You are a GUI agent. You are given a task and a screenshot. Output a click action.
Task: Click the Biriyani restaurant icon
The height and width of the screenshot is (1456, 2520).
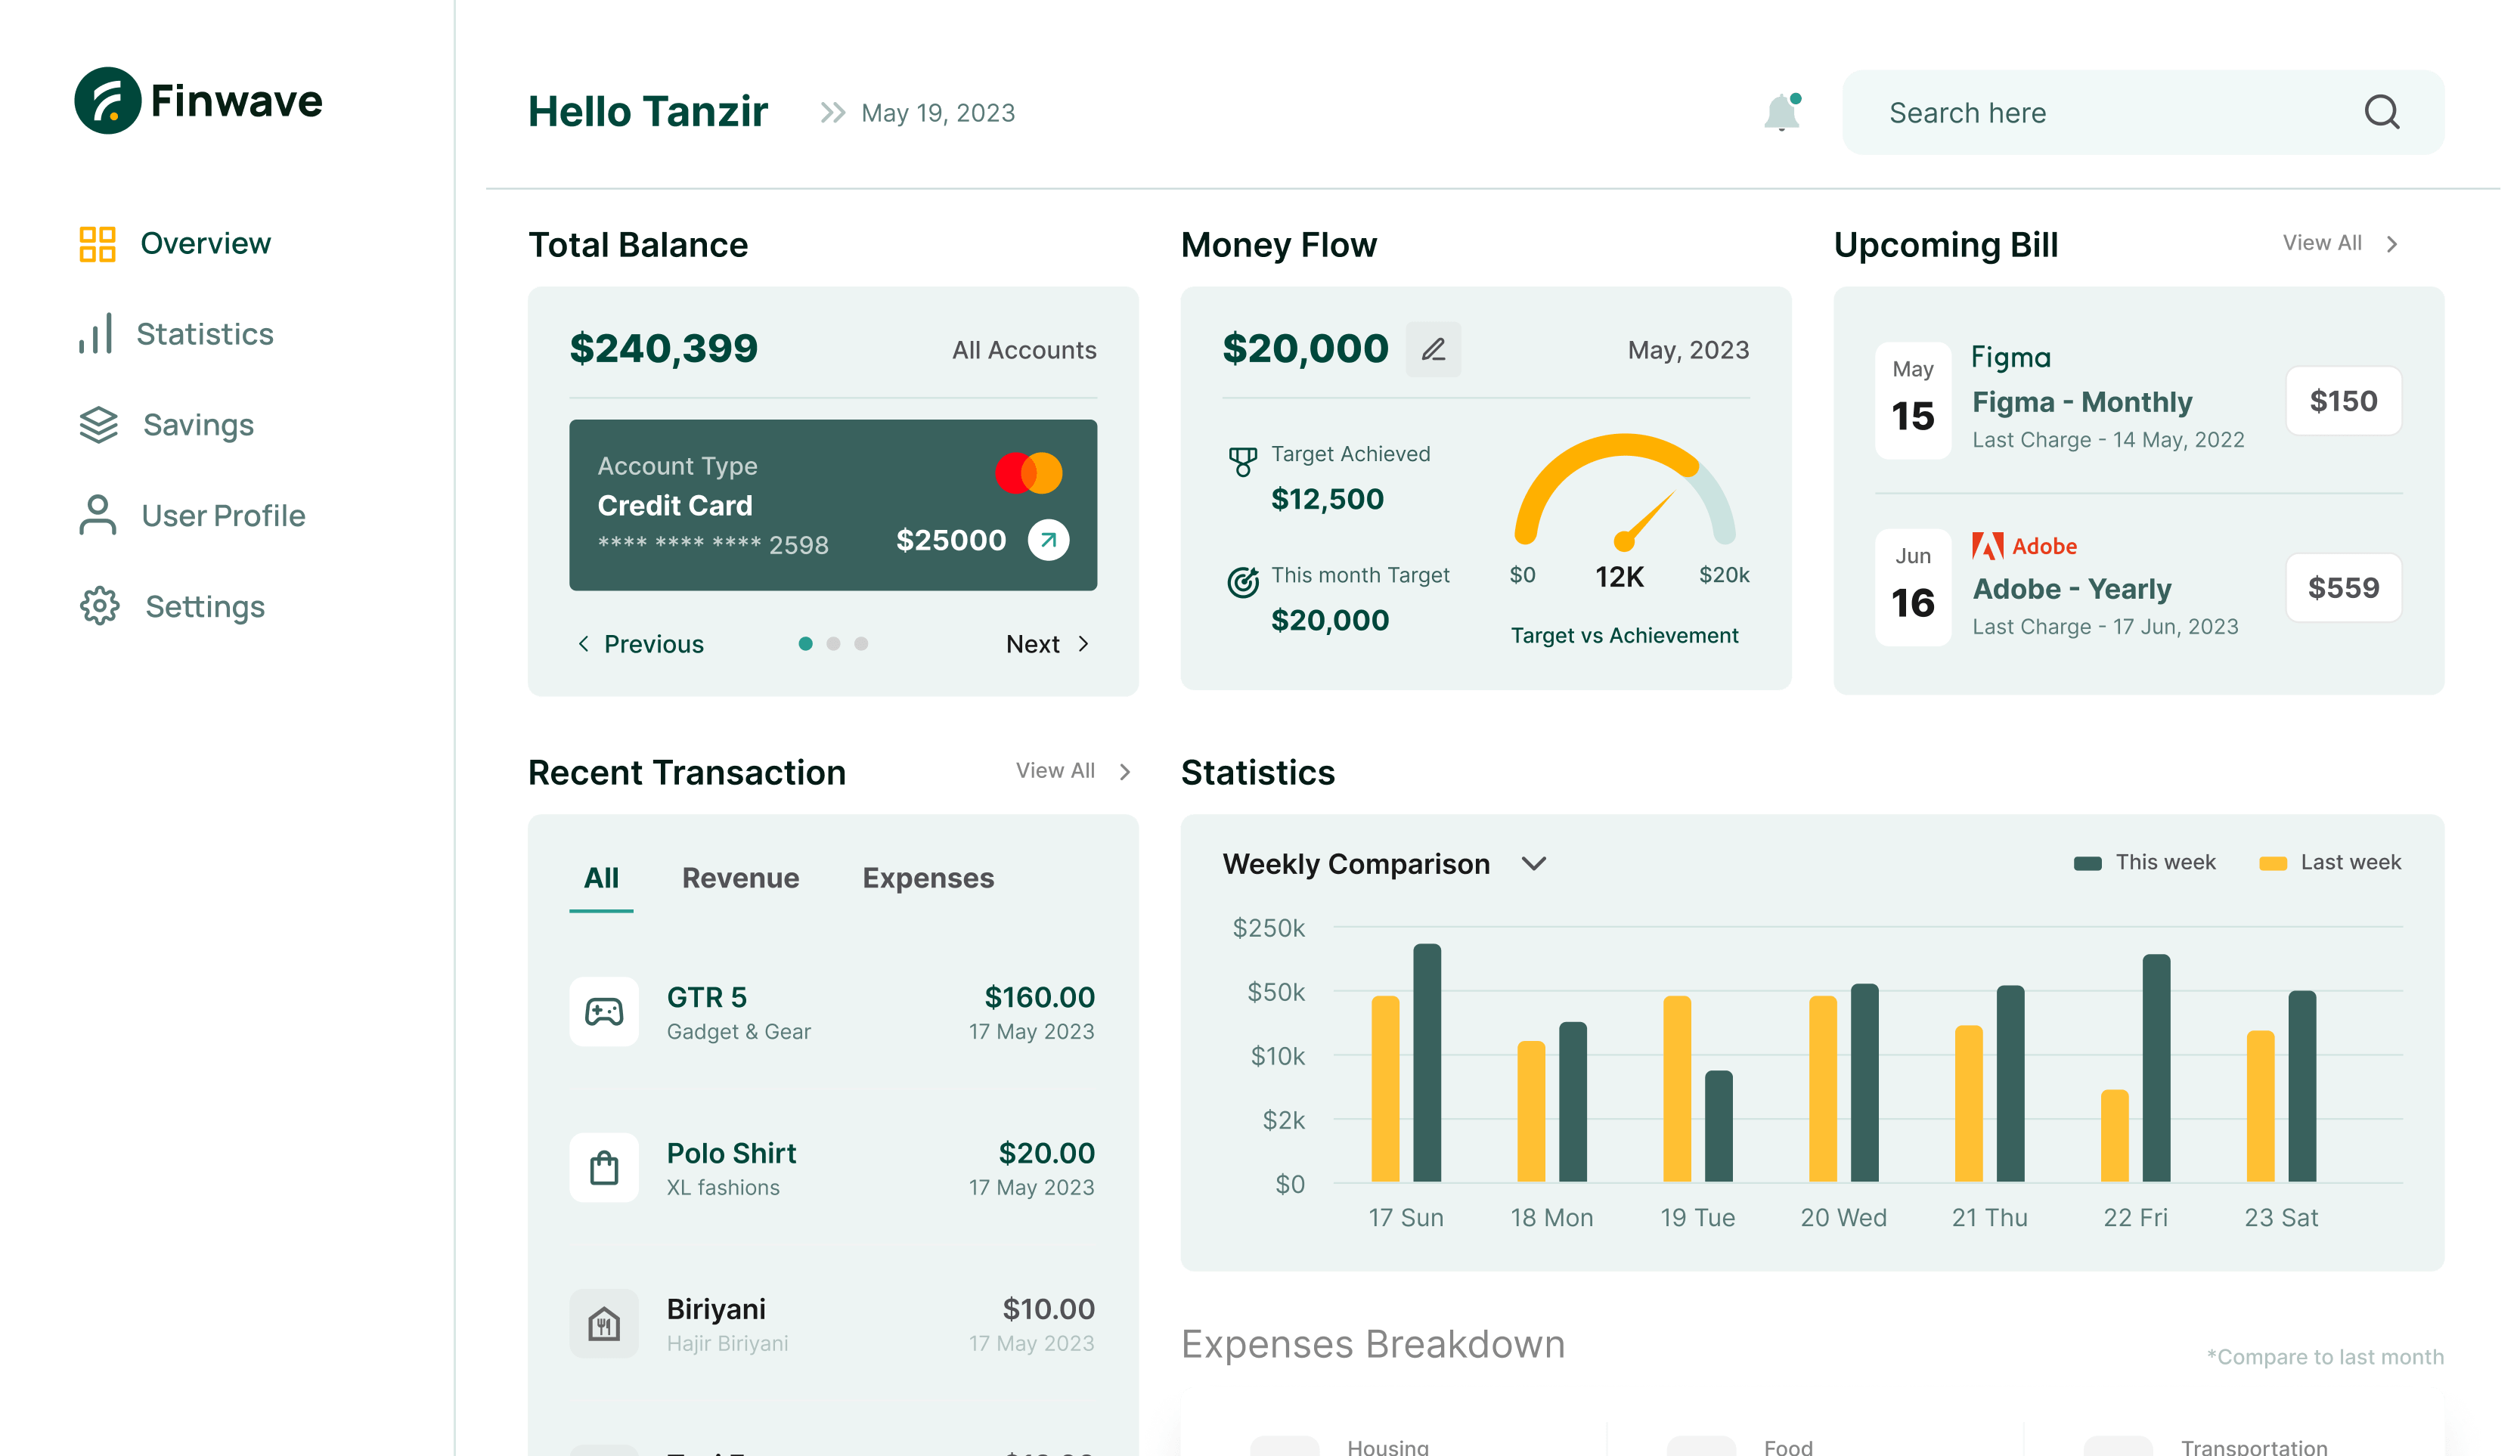coord(604,1324)
